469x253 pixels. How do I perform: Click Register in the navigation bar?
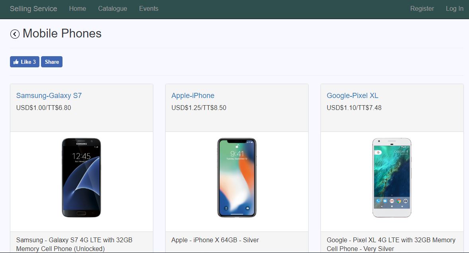click(422, 9)
